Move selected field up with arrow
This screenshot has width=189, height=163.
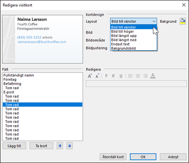coord(60,146)
